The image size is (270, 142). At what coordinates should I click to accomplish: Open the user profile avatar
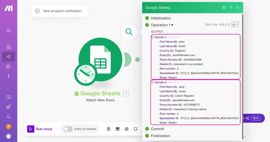[x=8, y=136]
